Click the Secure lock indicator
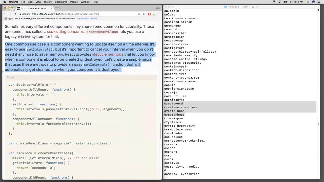Screen dimensions: 324x182 [24, 14]
